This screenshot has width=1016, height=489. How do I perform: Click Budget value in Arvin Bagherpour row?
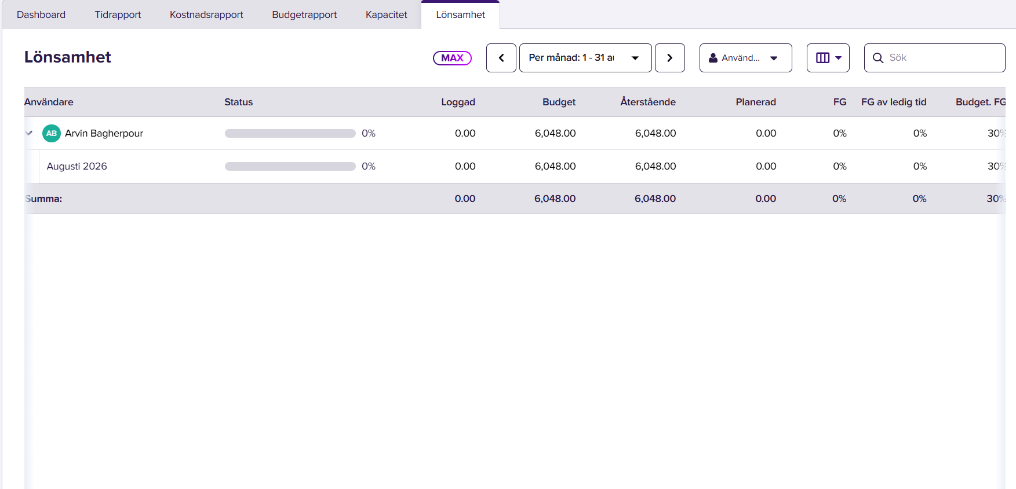[555, 133]
